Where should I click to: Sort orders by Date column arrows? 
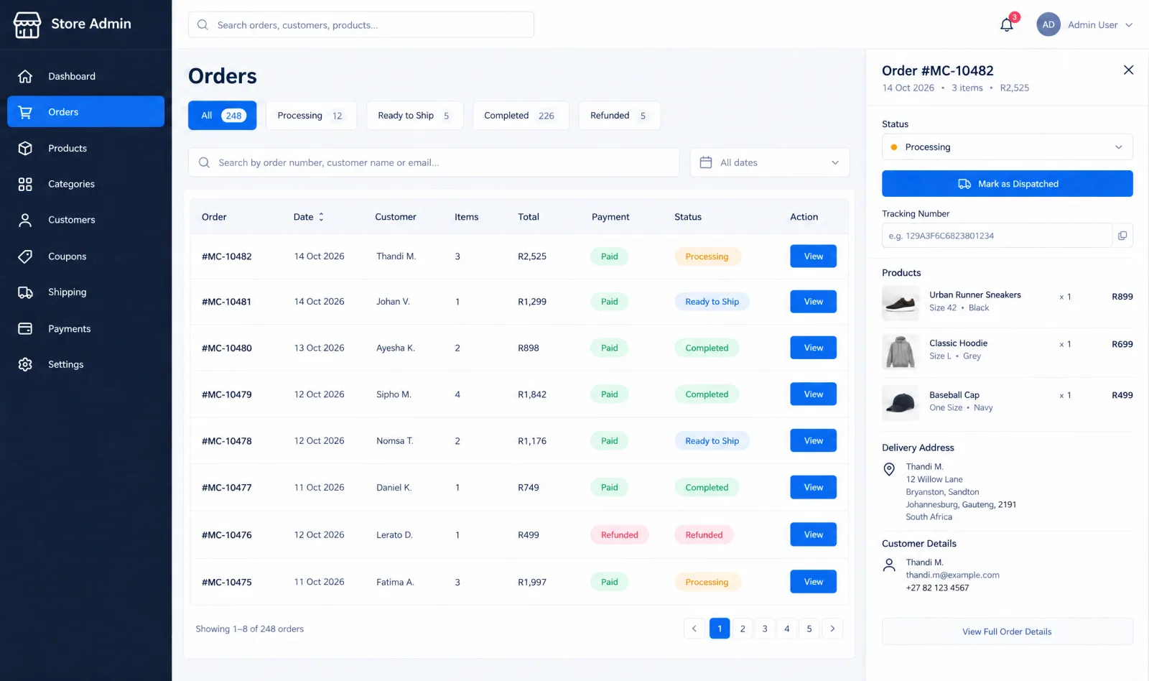pyautogui.click(x=321, y=217)
